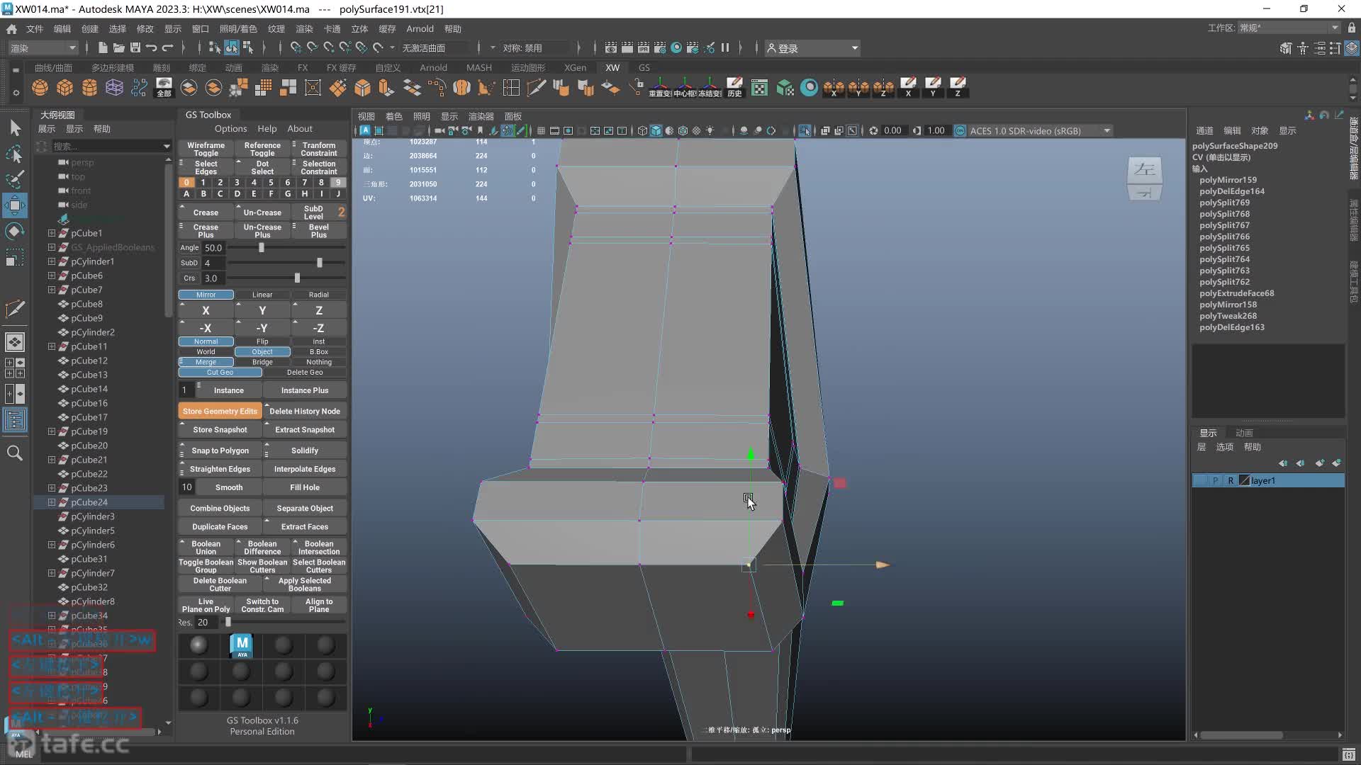Click the Delete History Node button
The height and width of the screenshot is (765, 1361).
click(305, 412)
